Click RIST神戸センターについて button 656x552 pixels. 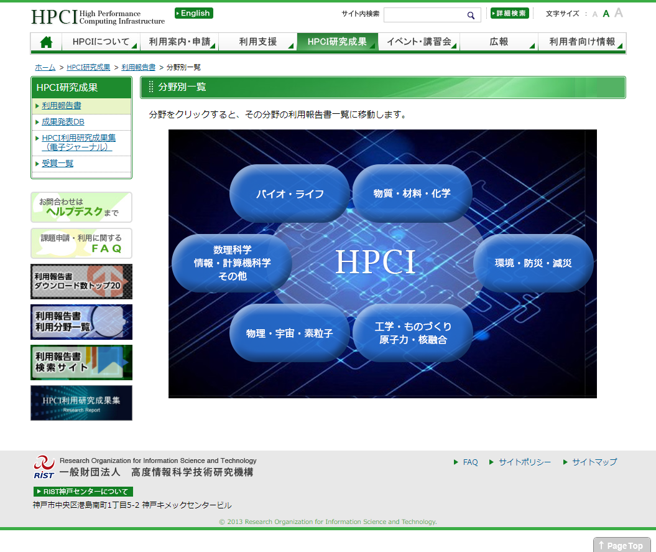[83, 492]
